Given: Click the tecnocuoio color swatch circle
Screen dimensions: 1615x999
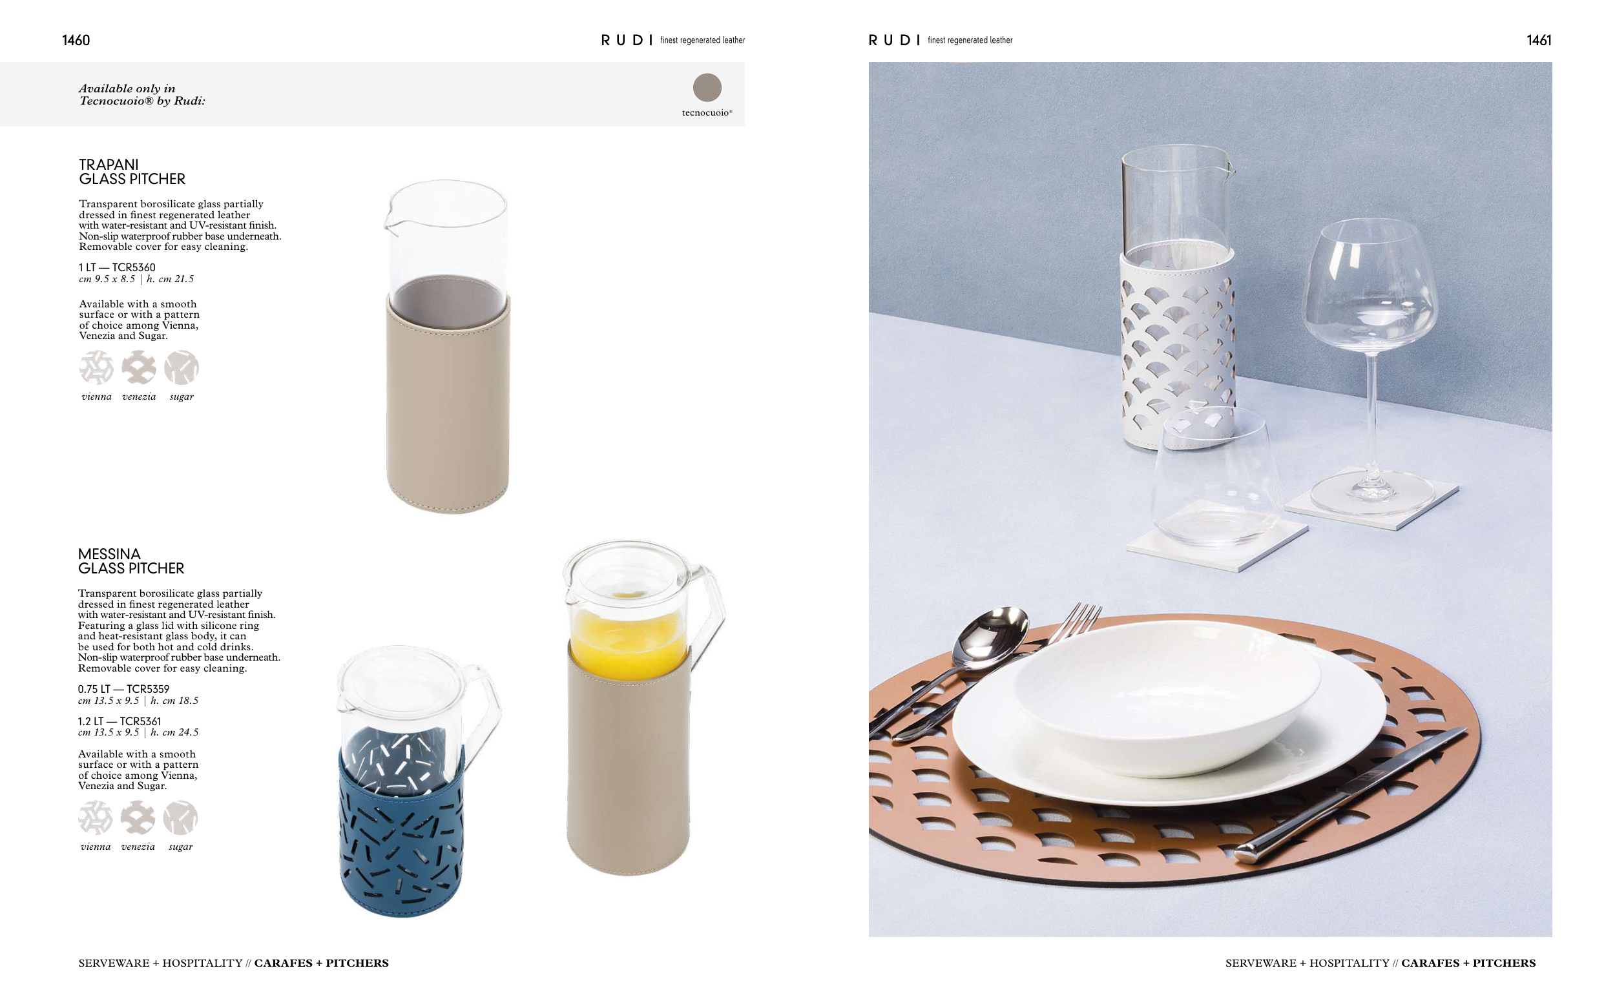Looking at the screenshot, I should tap(706, 87).
